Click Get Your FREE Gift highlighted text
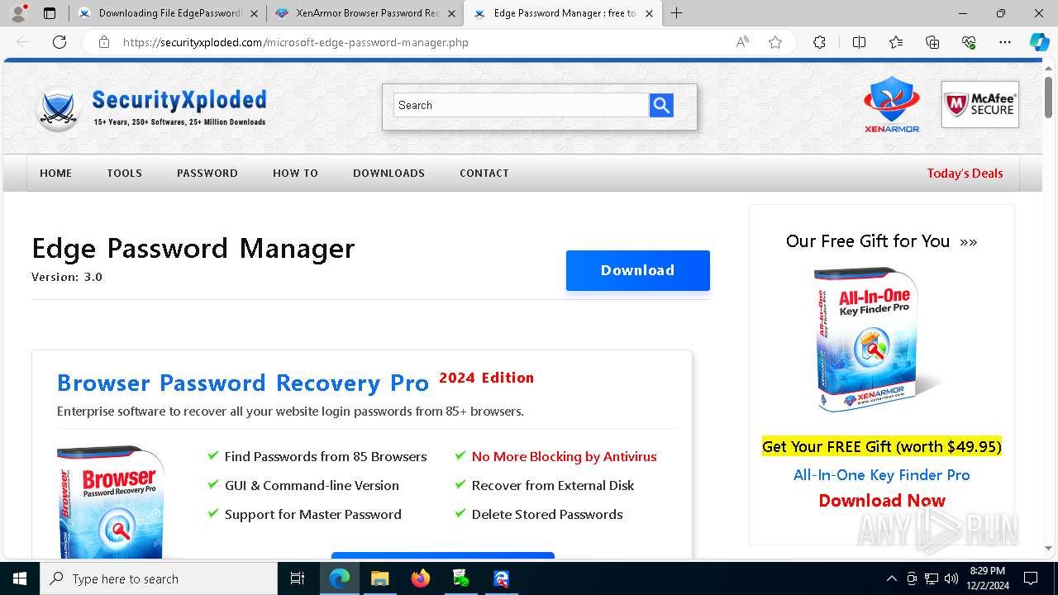This screenshot has width=1058, height=595. [881, 446]
